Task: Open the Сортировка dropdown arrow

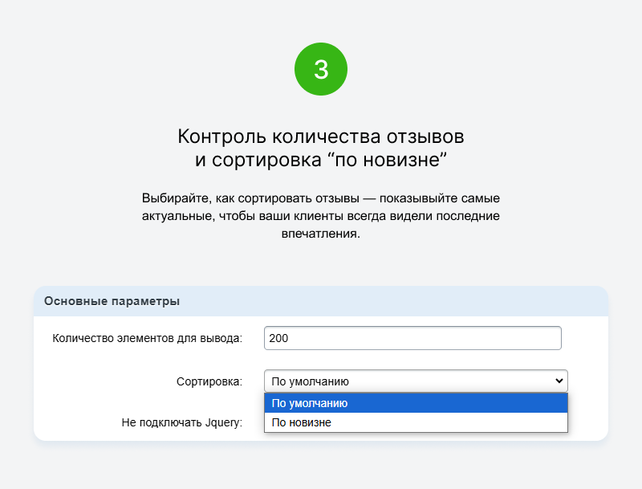Action: coord(559,381)
